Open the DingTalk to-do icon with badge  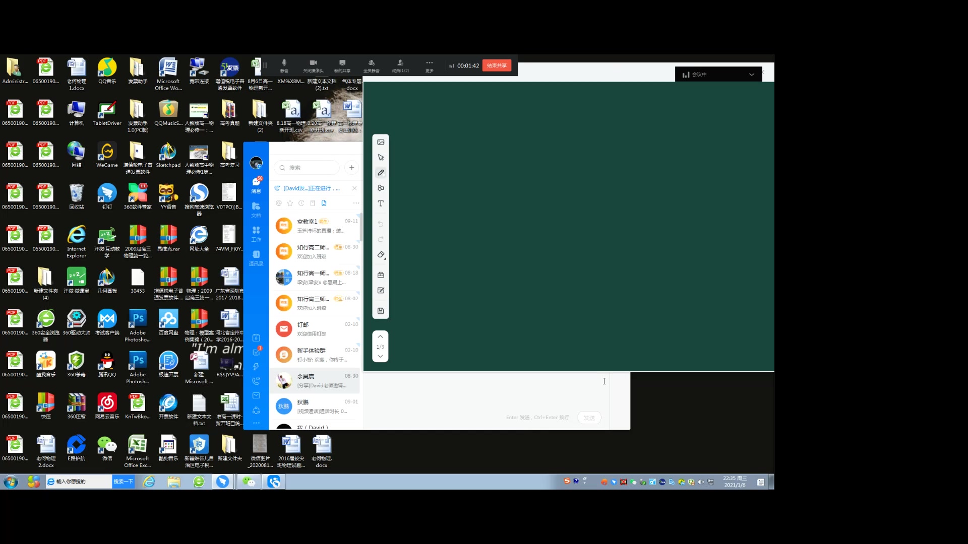pos(256,352)
